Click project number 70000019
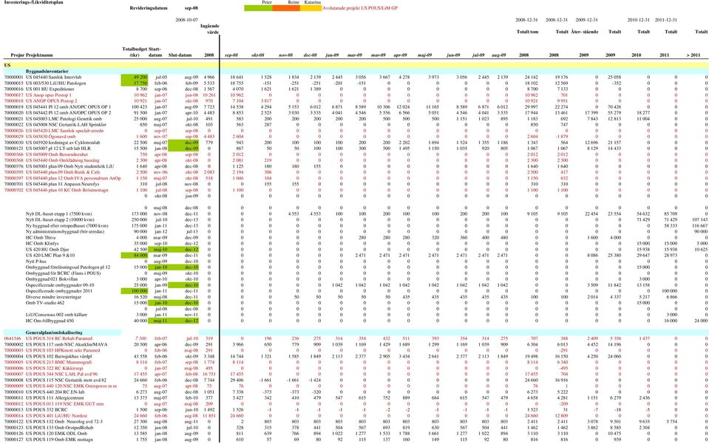This screenshot has width=709, height=444. click(x=13, y=107)
